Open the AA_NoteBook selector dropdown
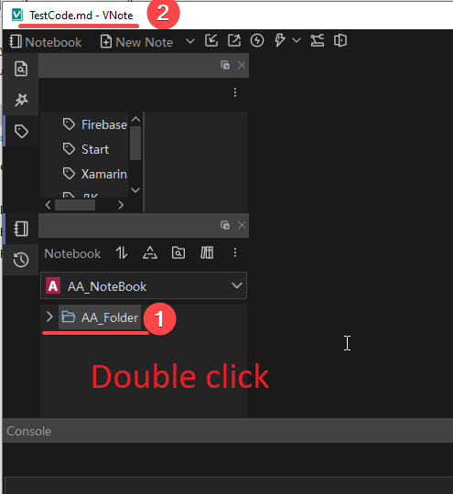Image resolution: width=453 pixels, height=494 pixels. click(x=144, y=285)
